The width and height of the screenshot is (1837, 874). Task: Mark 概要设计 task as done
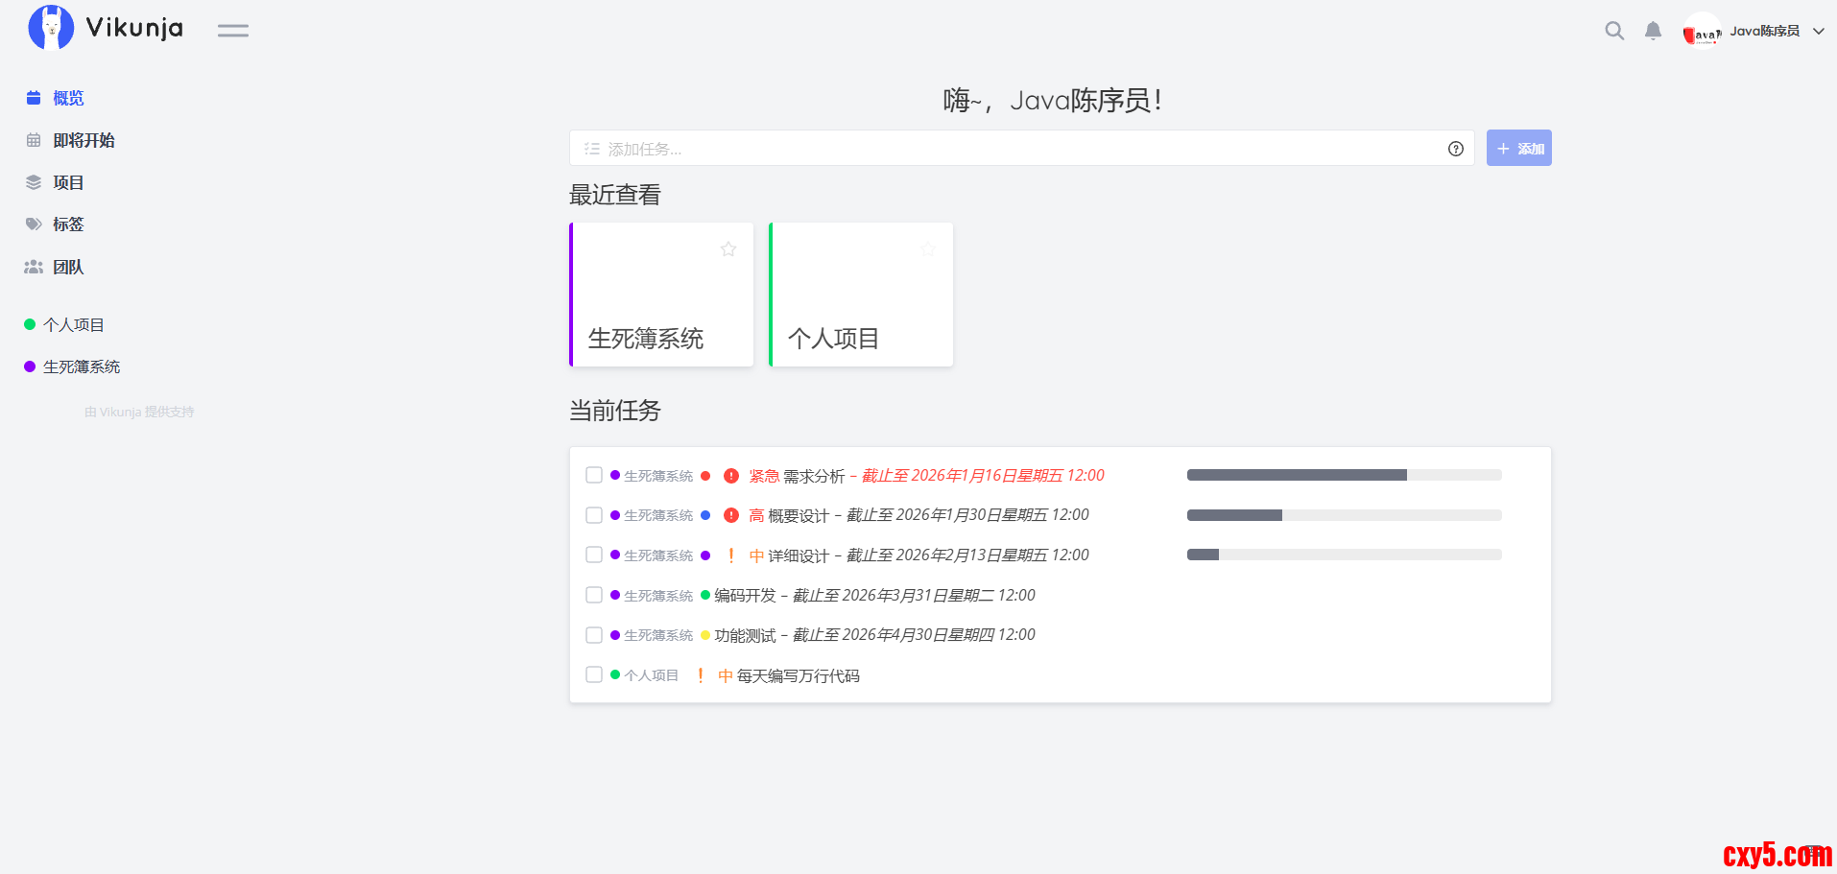pyautogui.click(x=594, y=515)
